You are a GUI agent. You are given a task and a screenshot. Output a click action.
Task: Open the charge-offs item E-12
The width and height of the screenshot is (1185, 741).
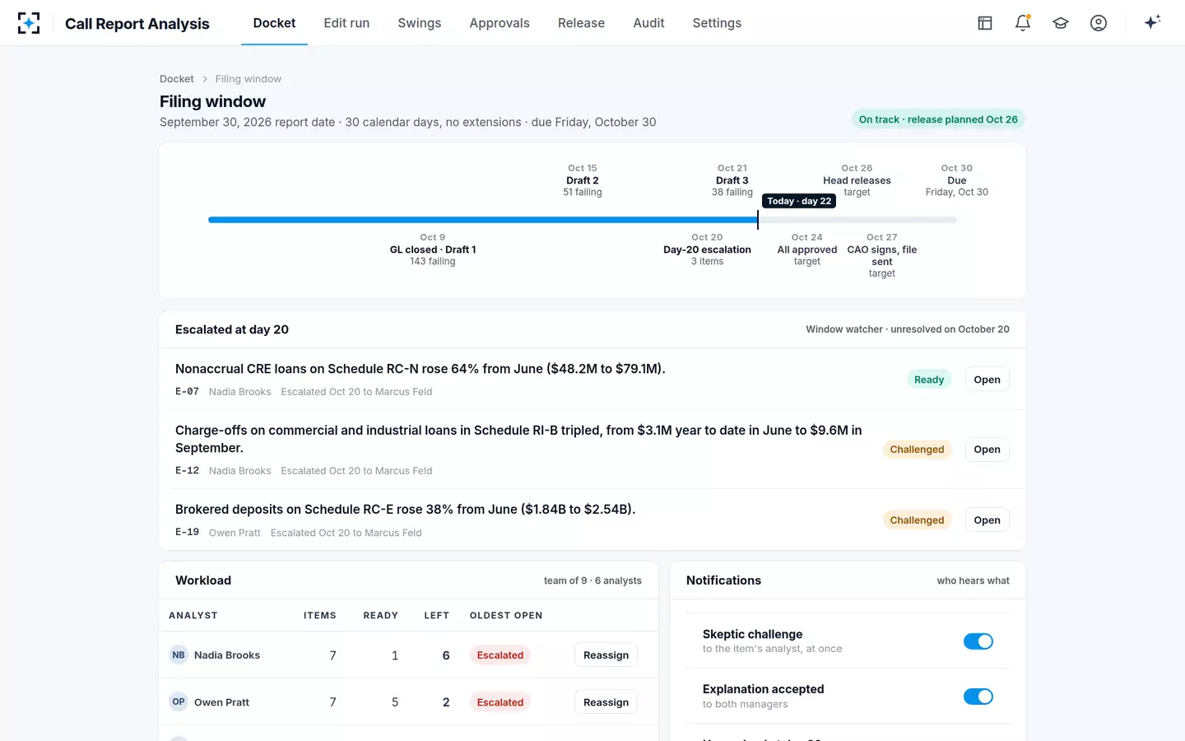[x=987, y=450]
